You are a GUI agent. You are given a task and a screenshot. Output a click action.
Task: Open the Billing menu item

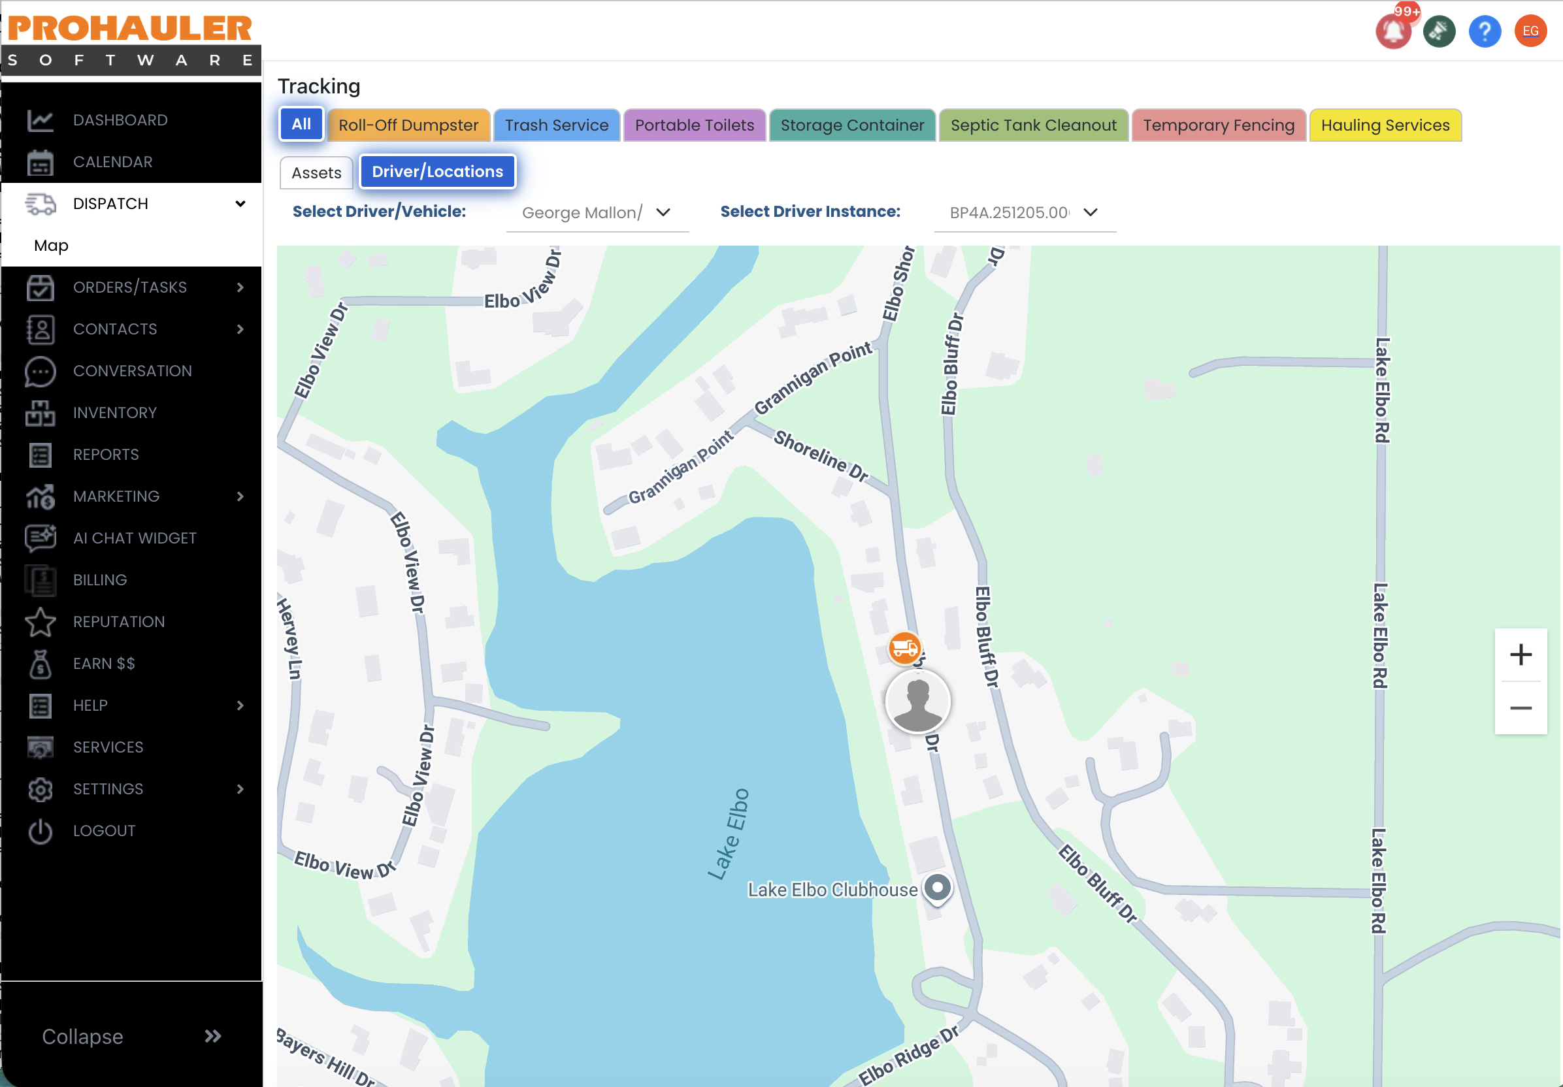pos(100,580)
